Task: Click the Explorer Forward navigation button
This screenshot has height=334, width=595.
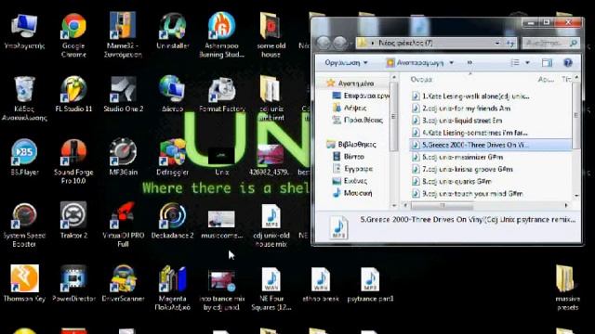Action: (x=339, y=43)
